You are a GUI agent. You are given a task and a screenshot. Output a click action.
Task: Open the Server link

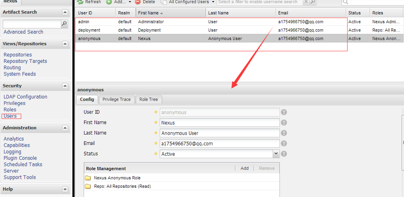11,171
